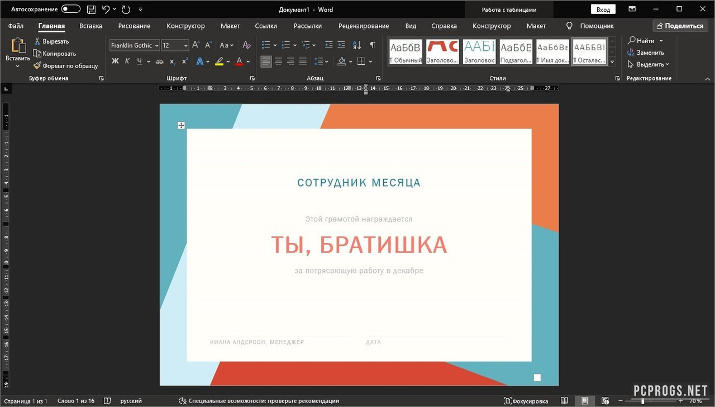Increase font size with the larger A icon

tap(196, 45)
